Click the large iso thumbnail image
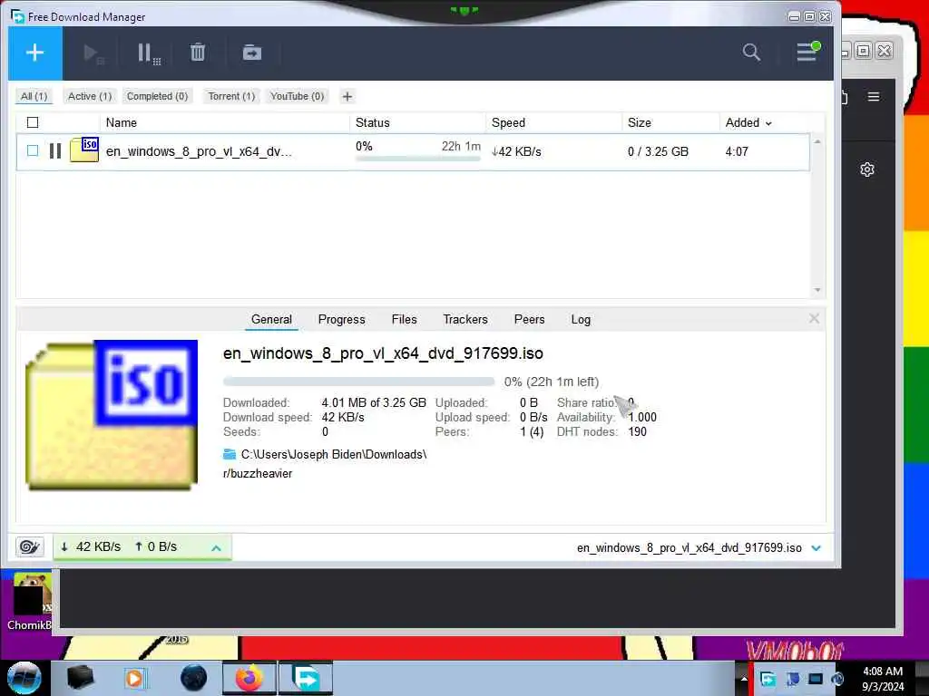 [112, 415]
